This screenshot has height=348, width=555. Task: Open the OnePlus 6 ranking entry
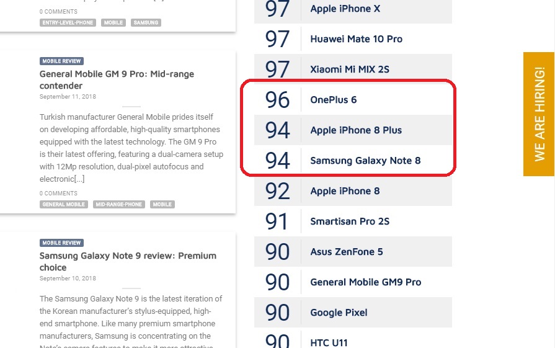pos(353,99)
